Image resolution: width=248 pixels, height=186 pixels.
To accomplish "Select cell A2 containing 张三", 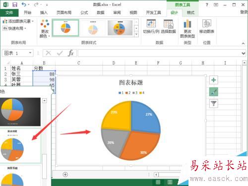I will (21, 74).
